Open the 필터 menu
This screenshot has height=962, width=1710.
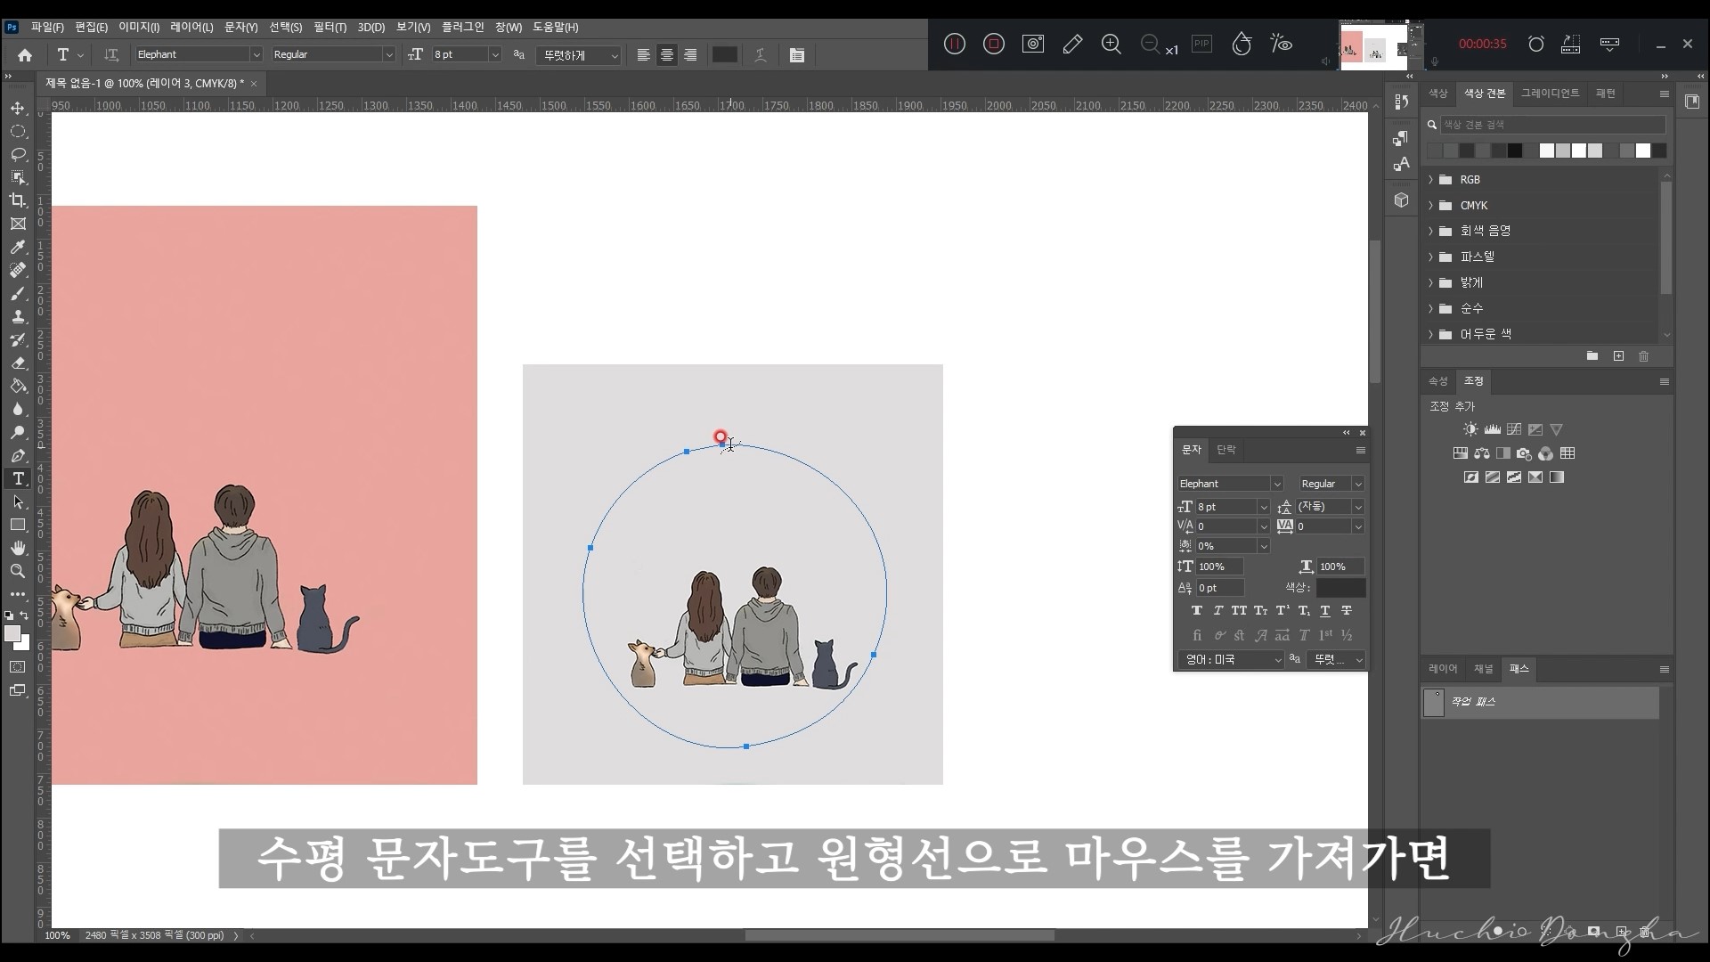pos(329,28)
